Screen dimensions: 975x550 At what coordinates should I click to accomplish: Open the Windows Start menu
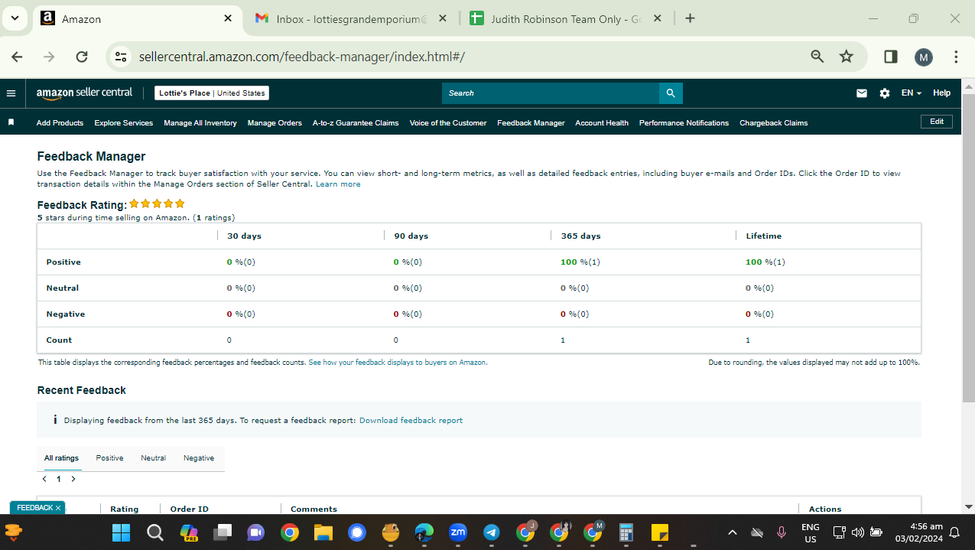tap(121, 532)
